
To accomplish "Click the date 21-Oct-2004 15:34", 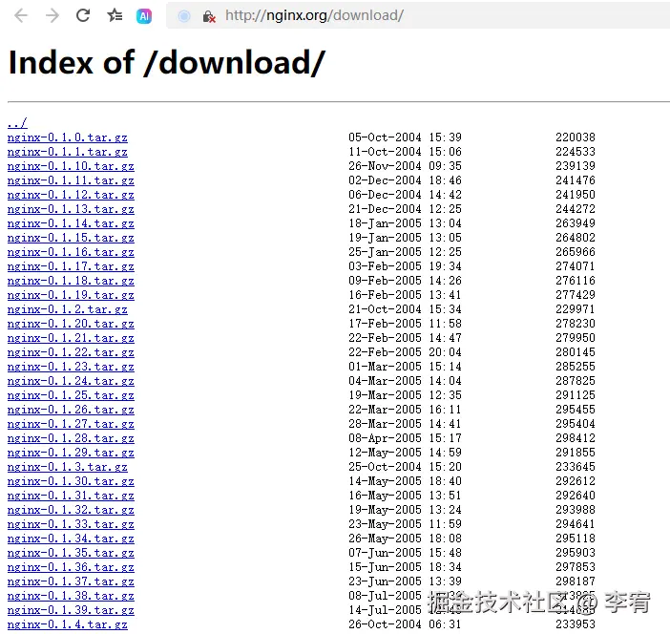I will tap(405, 309).
